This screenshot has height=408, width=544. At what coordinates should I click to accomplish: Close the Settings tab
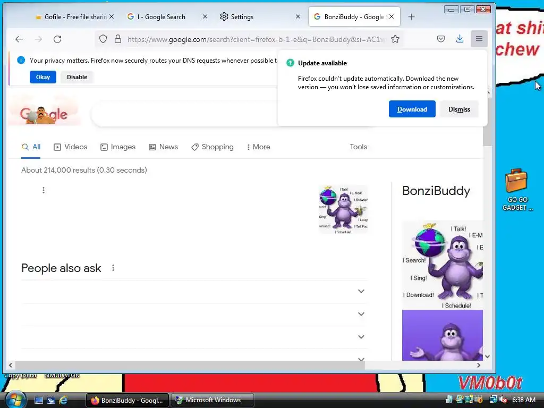coord(298,16)
